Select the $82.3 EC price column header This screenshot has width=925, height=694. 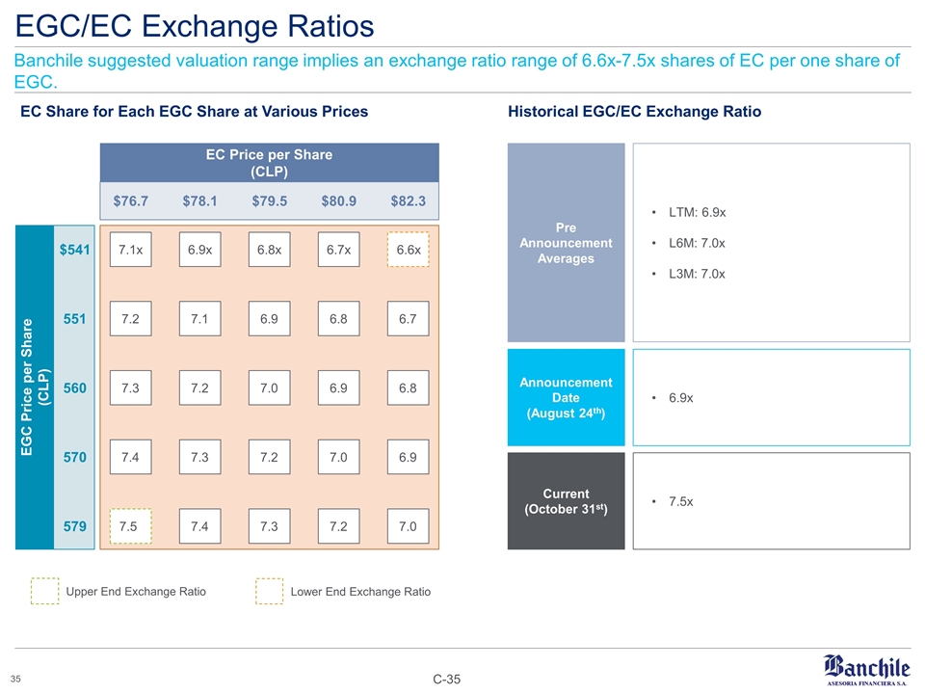[x=409, y=201]
